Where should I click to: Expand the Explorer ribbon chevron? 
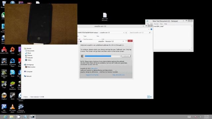click(149, 29)
